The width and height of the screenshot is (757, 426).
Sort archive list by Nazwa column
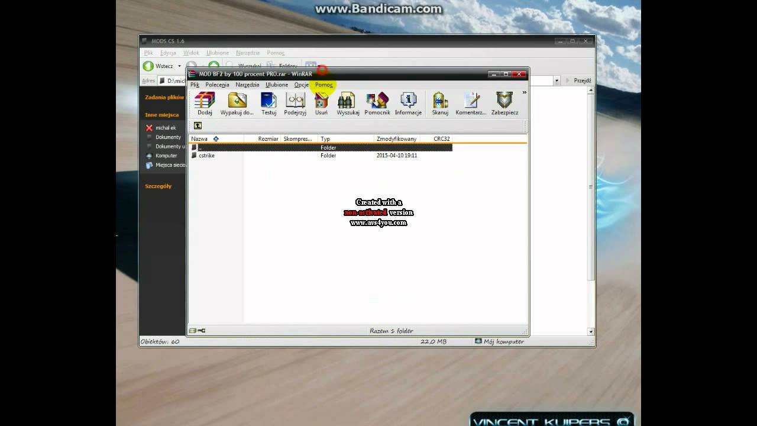pyautogui.click(x=216, y=139)
